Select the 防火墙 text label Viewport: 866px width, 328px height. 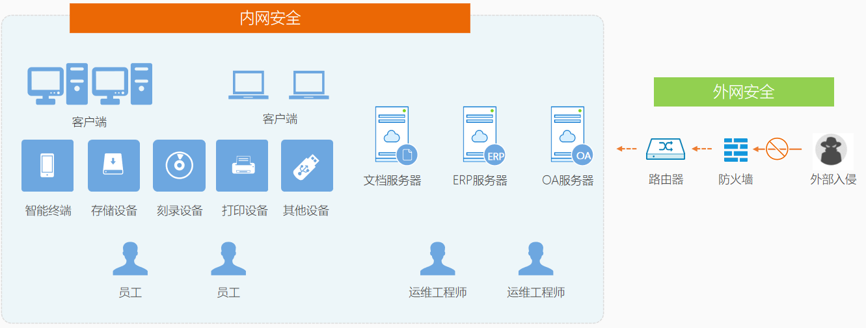coord(736,179)
